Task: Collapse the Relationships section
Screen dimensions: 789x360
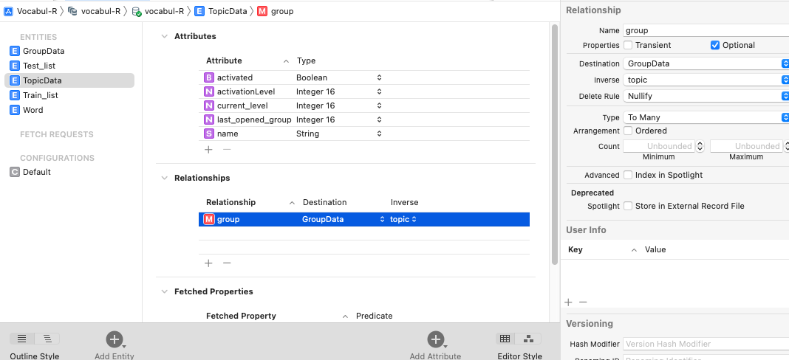Action: [x=164, y=178]
